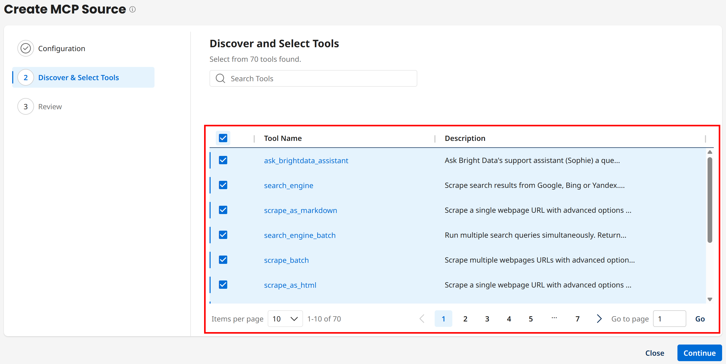Go to page 2
Image resolution: width=726 pixels, height=364 pixels.
pyautogui.click(x=465, y=319)
